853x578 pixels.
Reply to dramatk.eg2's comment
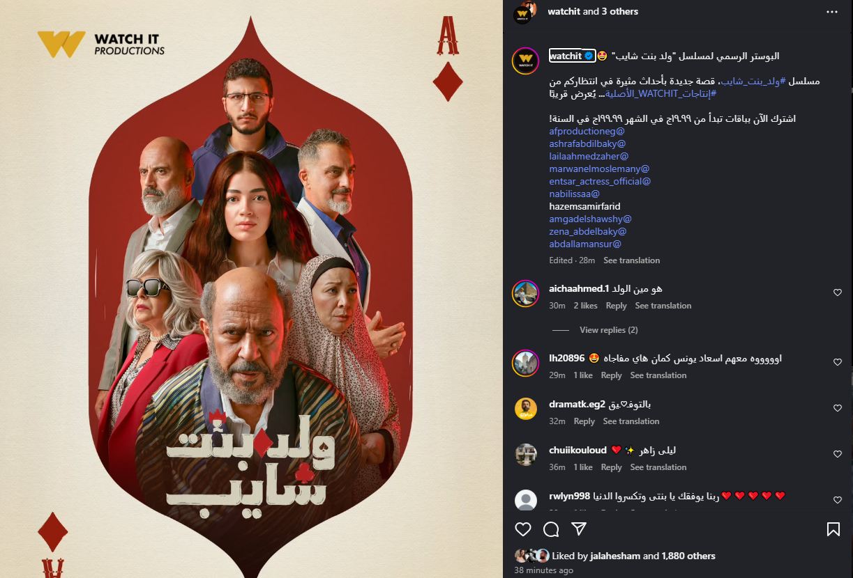584,421
